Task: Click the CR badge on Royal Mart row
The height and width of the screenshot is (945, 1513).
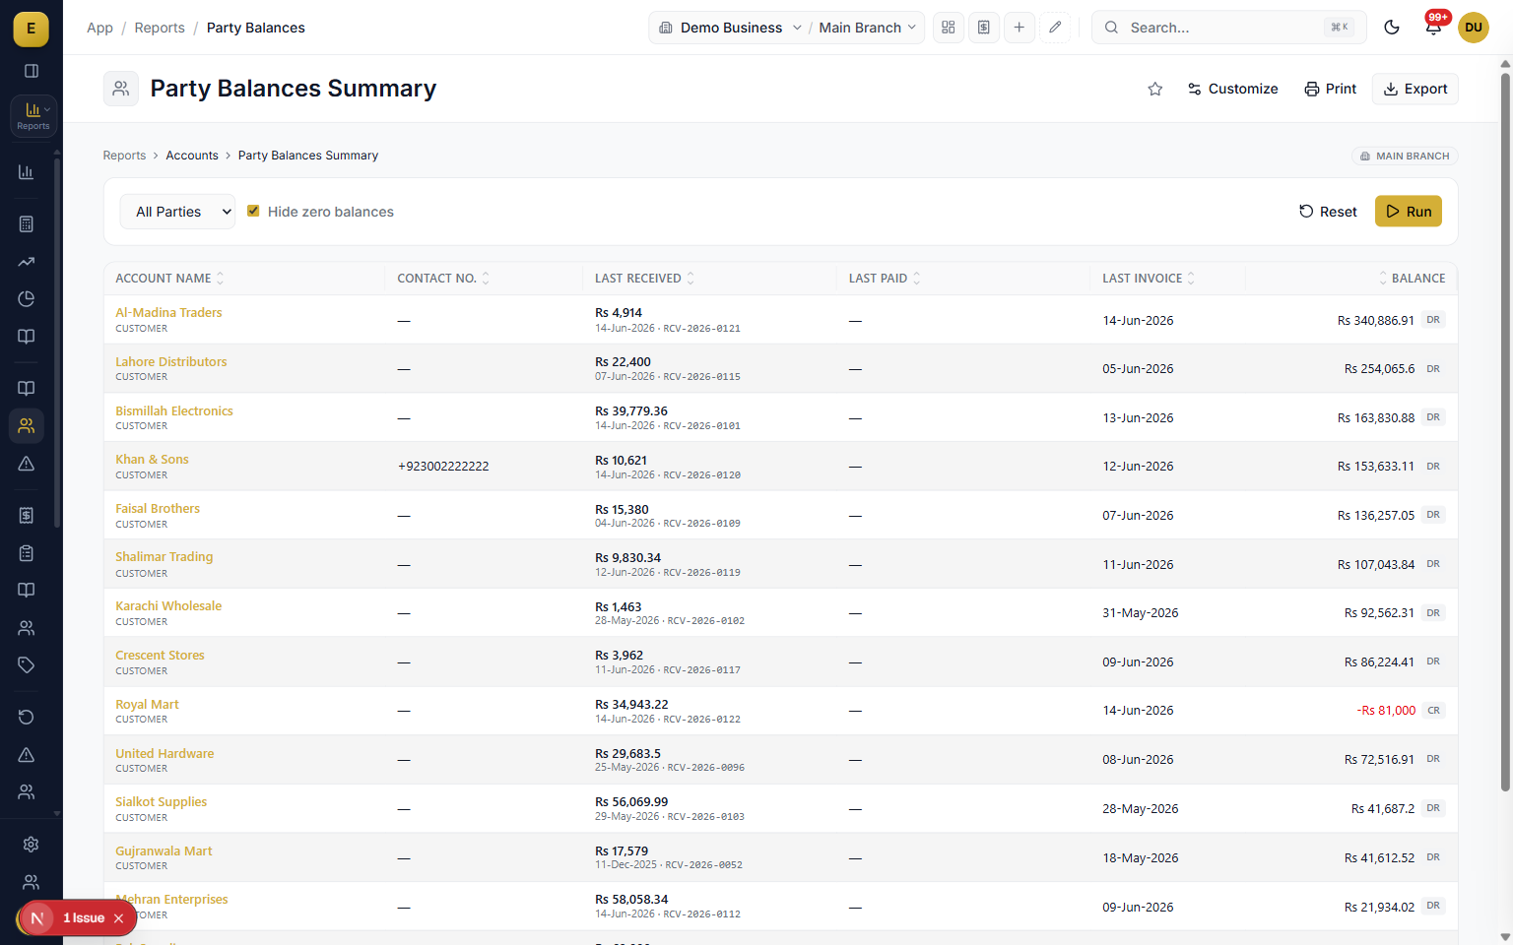Action: (x=1433, y=711)
